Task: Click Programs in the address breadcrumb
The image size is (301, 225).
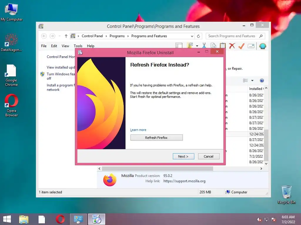Action: pos(117,36)
